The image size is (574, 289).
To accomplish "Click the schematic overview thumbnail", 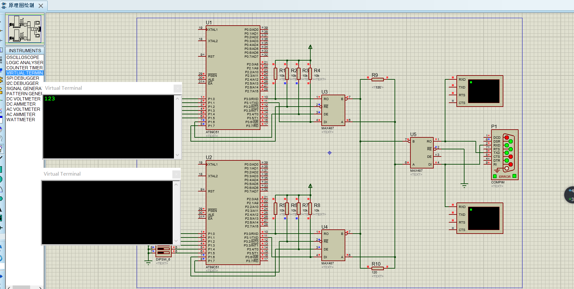I will 25,29.
